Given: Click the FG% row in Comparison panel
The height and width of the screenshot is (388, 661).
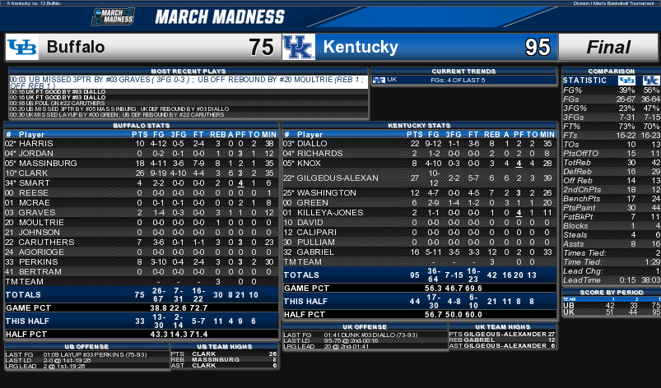Looking at the screenshot, I should 611,90.
